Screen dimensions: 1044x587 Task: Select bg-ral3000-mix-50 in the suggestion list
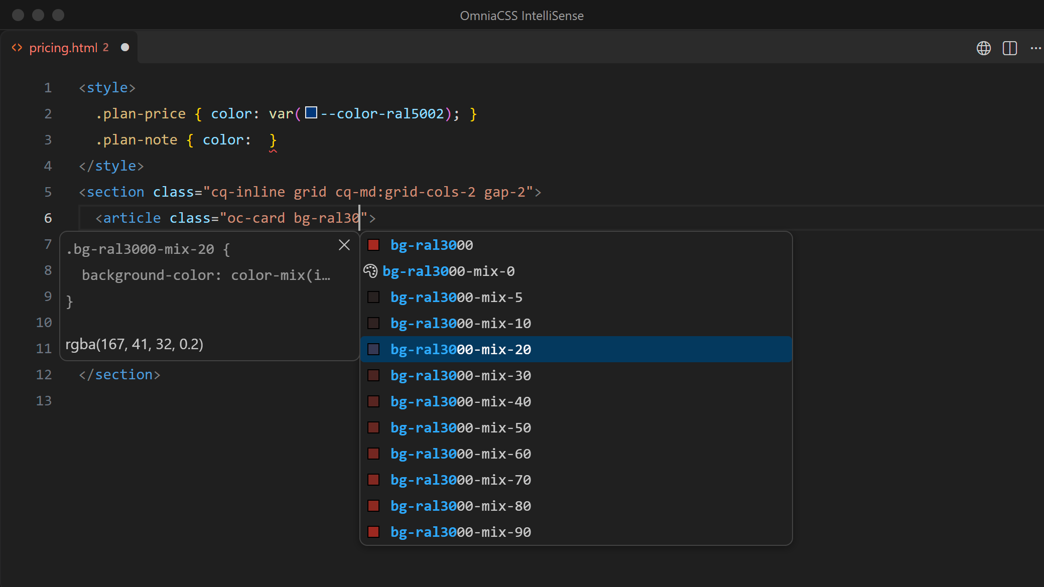(x=576, y=427)
